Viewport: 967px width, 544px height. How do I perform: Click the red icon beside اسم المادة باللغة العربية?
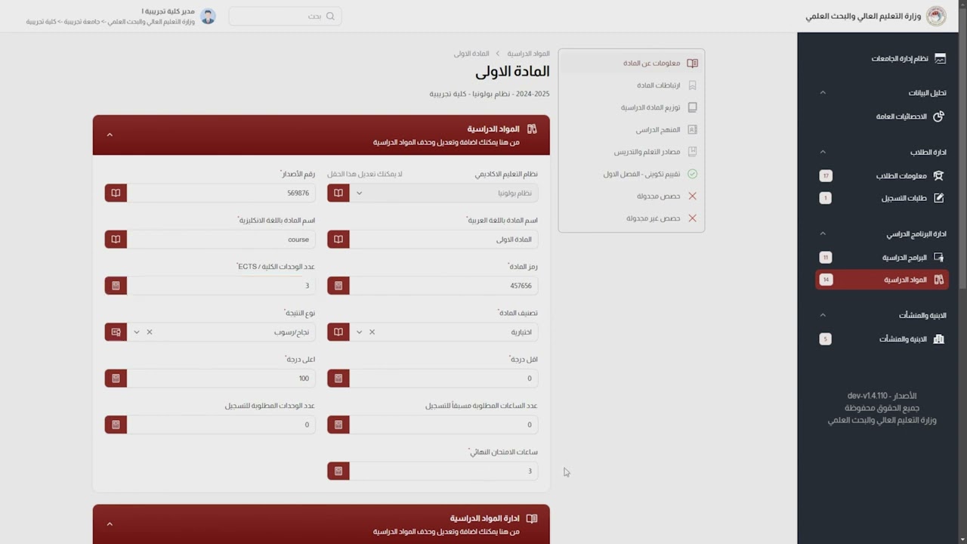click(338, 240)
